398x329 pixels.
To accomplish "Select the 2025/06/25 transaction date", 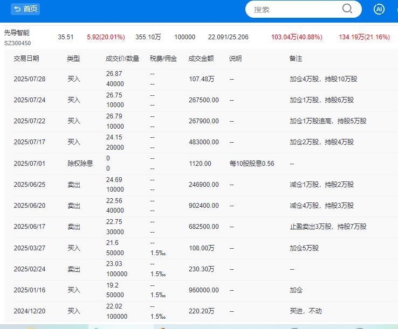I will coord(30,185).
